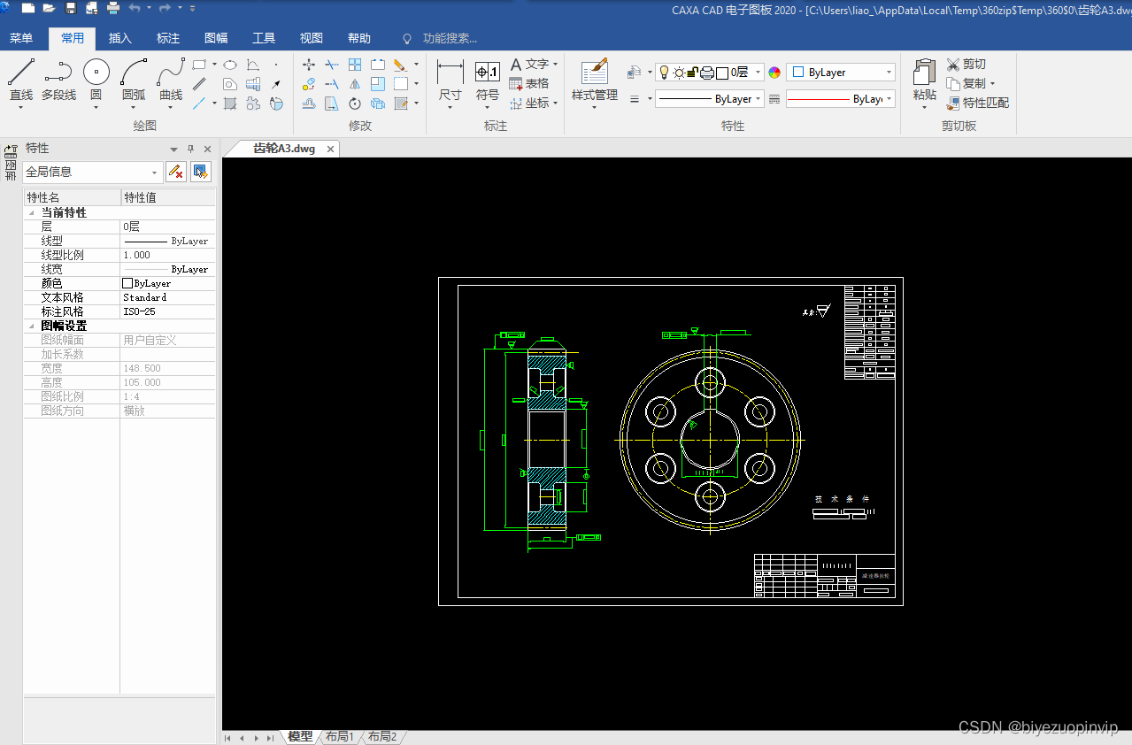Click the color wheel icon
Image resolution: width=1132 pixels, height=745 pixels.
pos(774,73)
